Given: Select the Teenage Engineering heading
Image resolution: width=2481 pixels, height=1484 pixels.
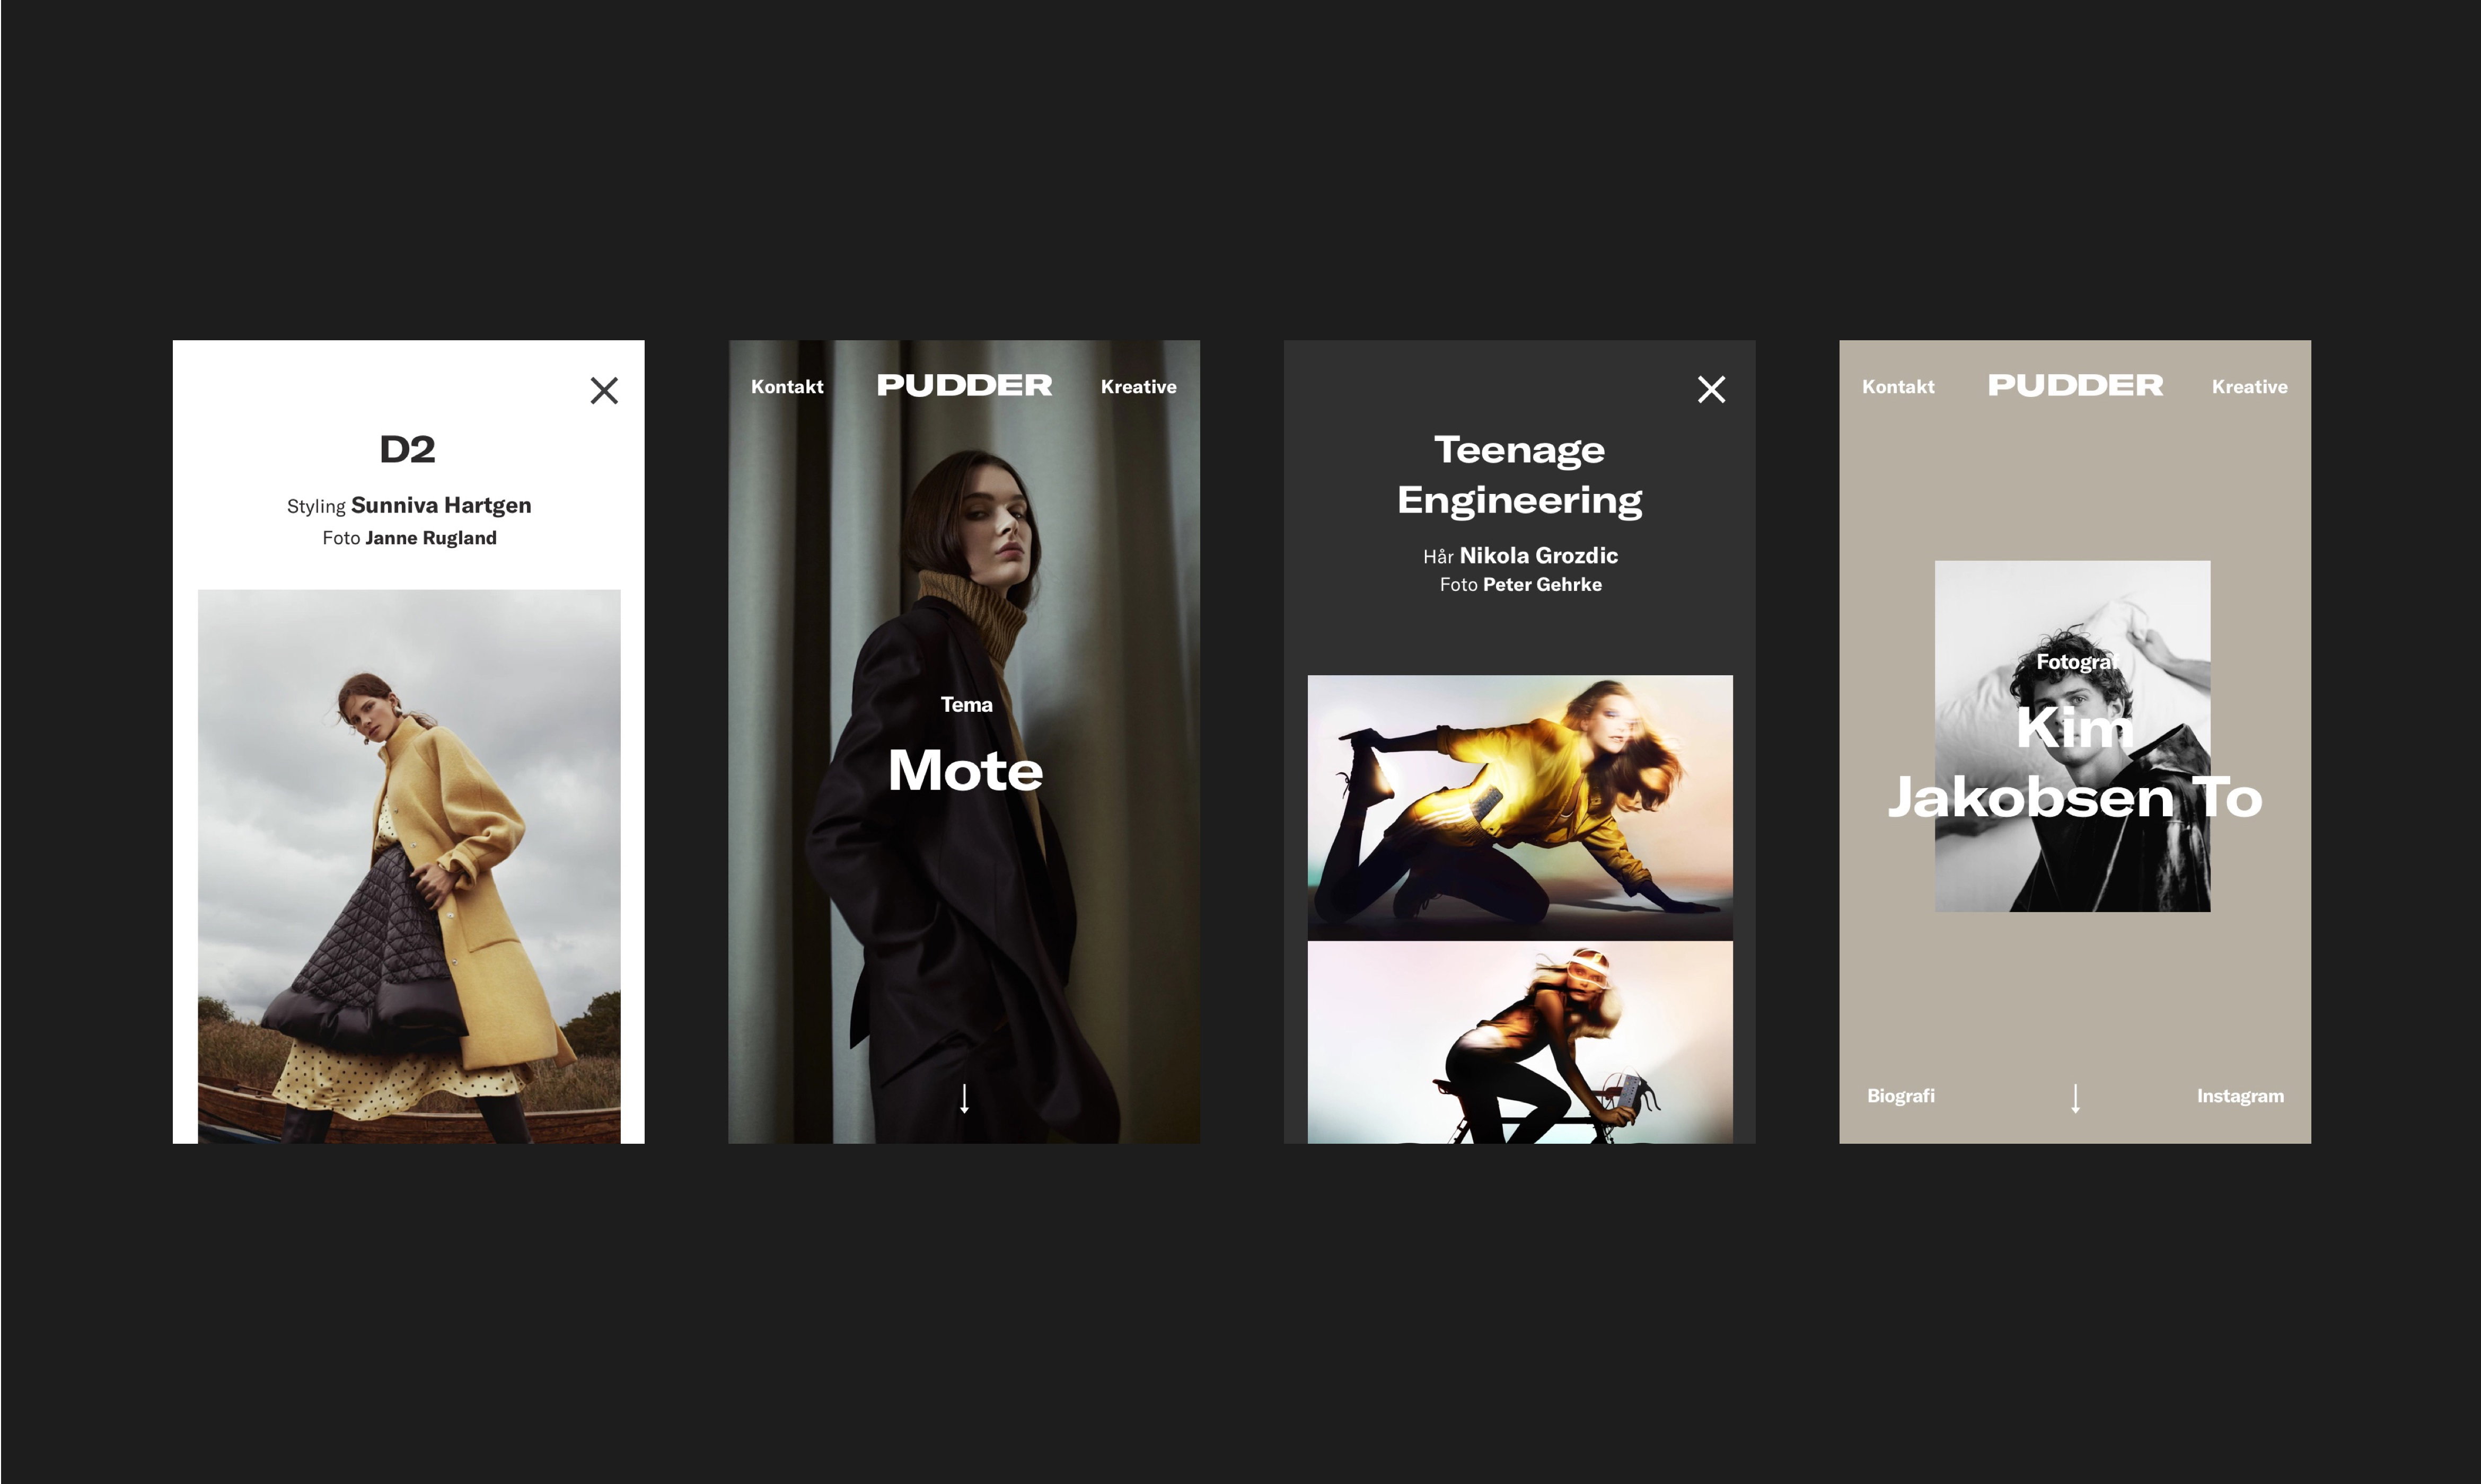Looking at the screenshot, I should point(1519,474).
